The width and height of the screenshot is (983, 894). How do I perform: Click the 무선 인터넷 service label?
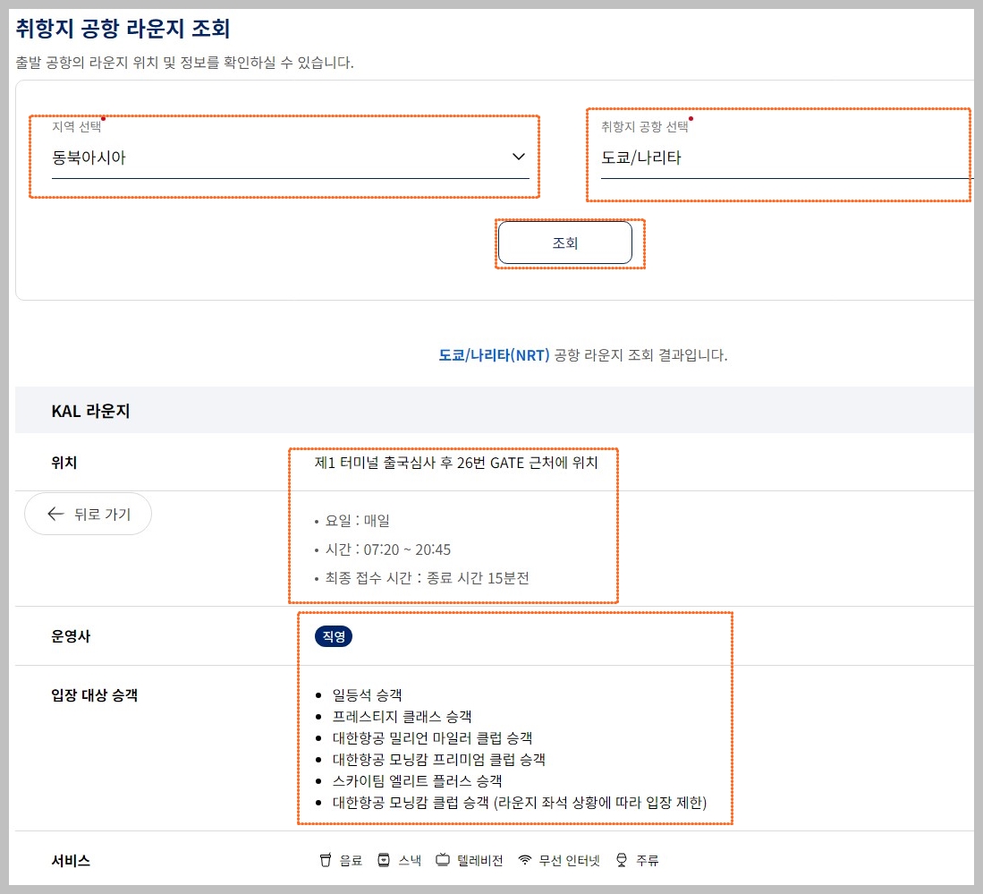point(569,860)
